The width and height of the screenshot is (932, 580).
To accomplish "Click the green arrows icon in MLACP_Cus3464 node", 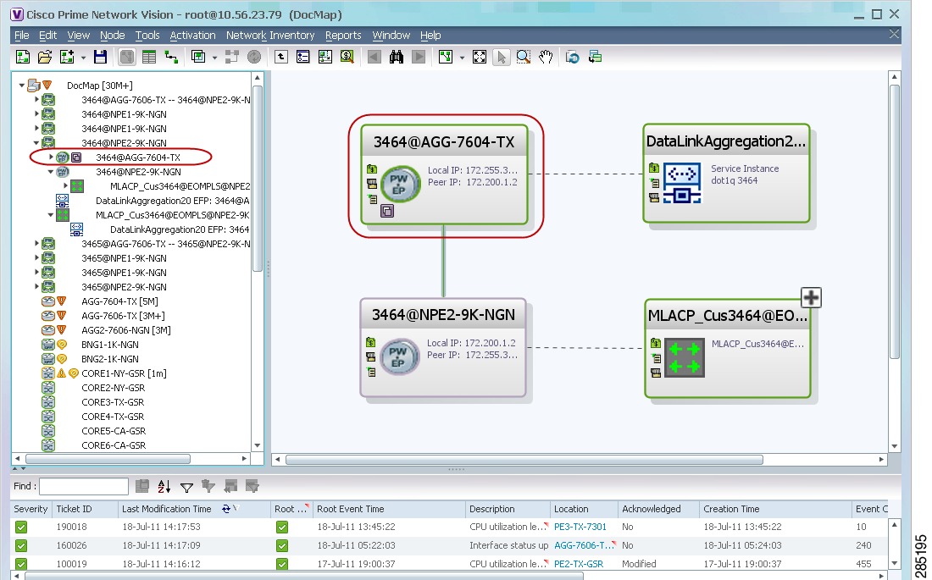I will point(684,358).
